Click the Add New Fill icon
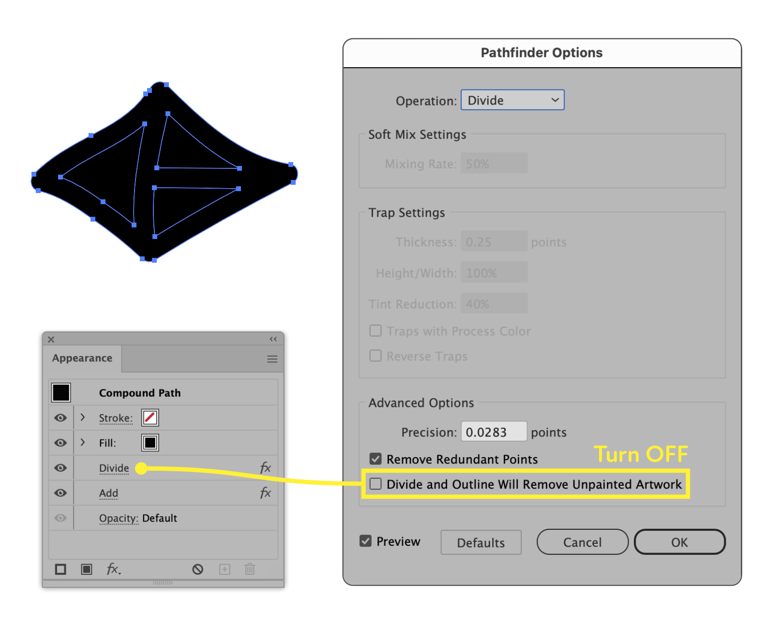This screenshot has width=780, height=627. point(87,569)
